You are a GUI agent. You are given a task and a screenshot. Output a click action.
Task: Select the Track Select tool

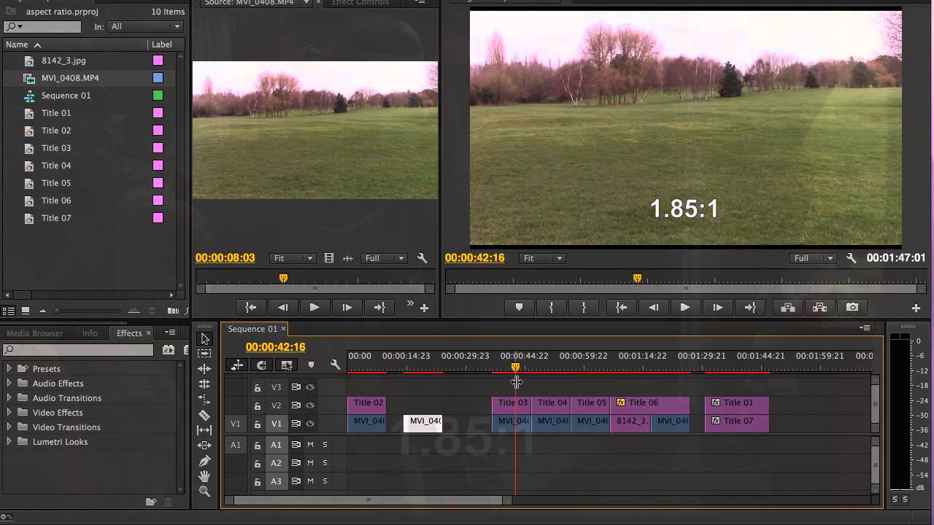tap(204, 353)
